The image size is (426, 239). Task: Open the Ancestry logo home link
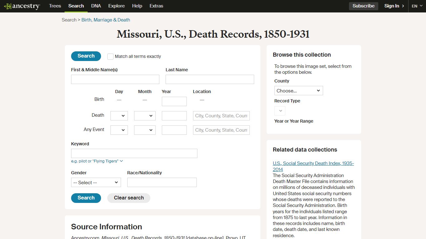point(22,6)
